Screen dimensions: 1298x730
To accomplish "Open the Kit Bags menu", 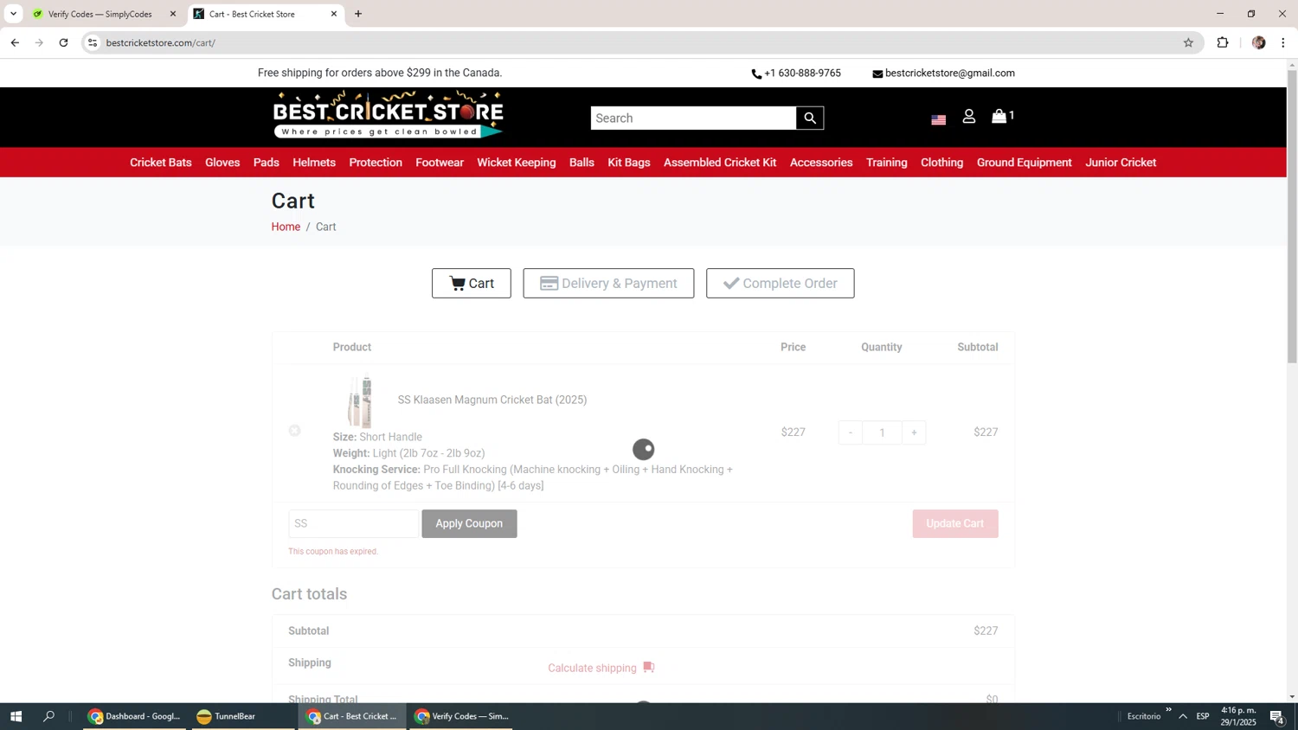I will (629, 163).
